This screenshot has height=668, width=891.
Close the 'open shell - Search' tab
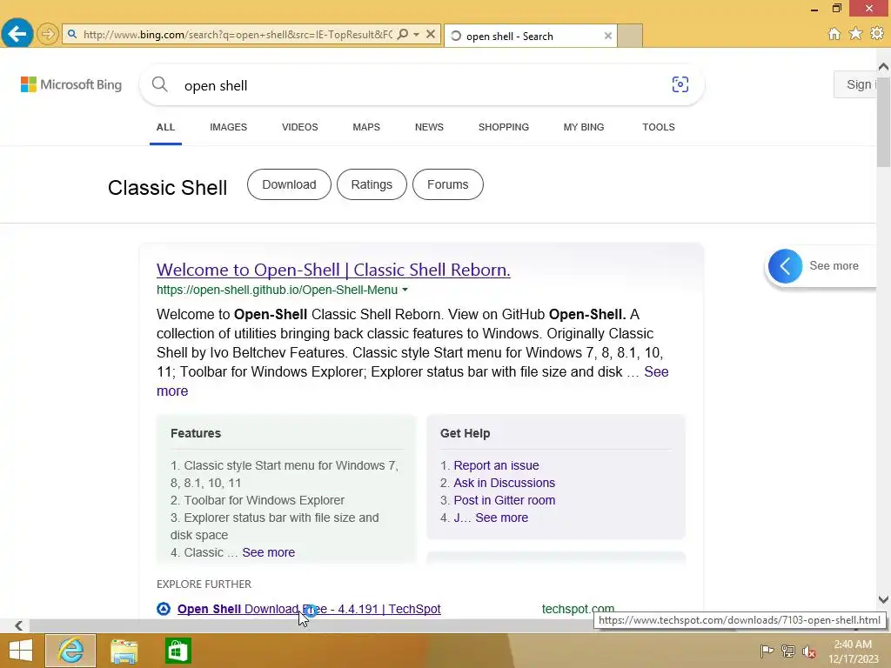[608, 36]
